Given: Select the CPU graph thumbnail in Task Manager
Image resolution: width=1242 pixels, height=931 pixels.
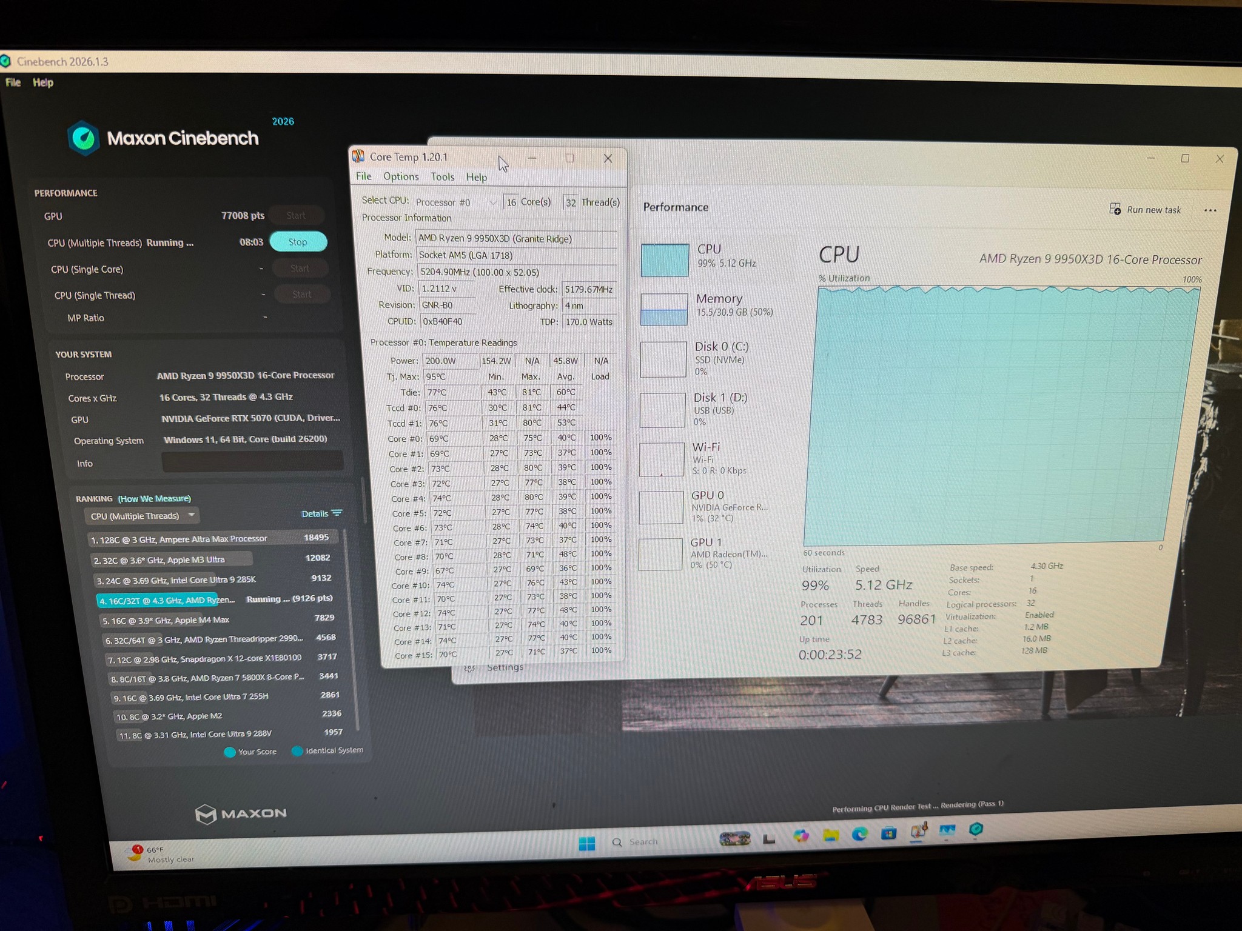Looking at the screenshot, I should [665, 260].
